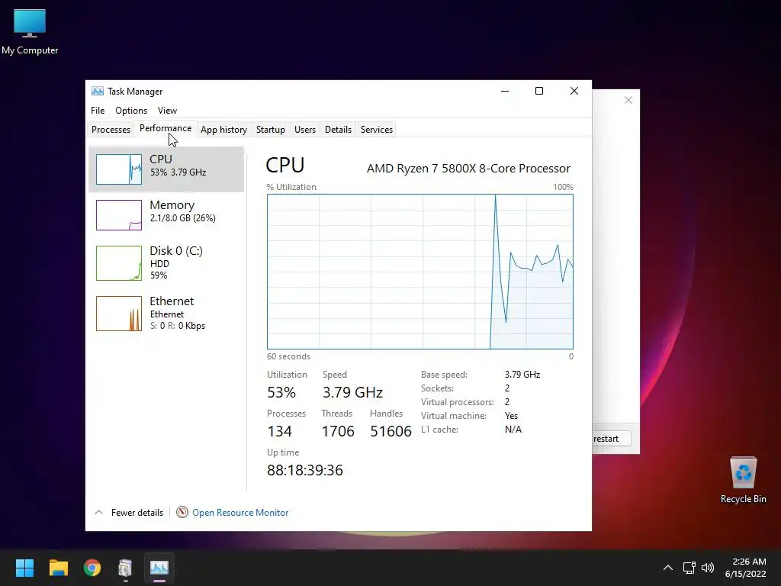Open the View menu

tap(167, 110)
